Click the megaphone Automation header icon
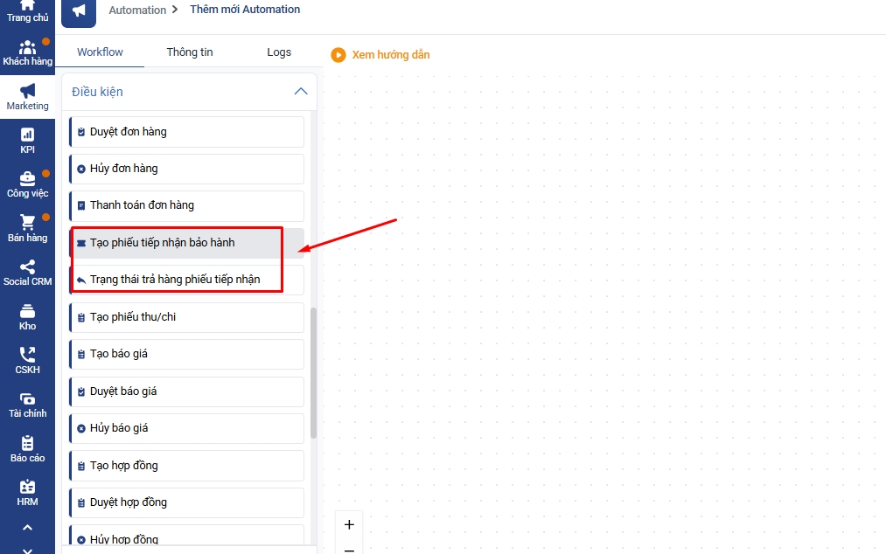 pyautogui.click(x=79, y=11)
